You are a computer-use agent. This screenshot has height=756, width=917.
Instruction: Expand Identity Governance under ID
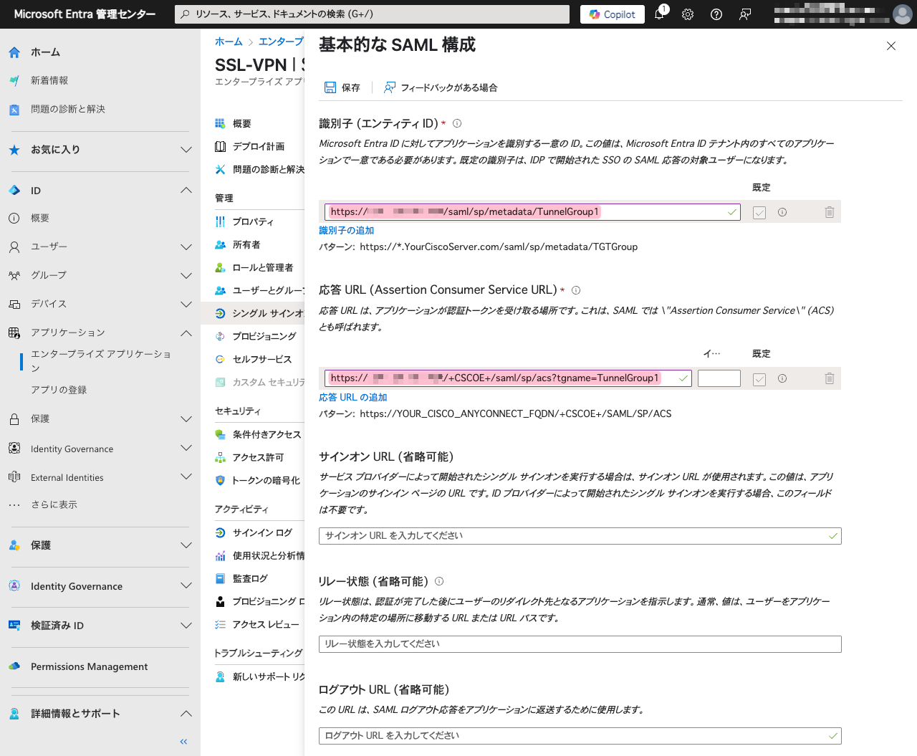tap(186, 449)
